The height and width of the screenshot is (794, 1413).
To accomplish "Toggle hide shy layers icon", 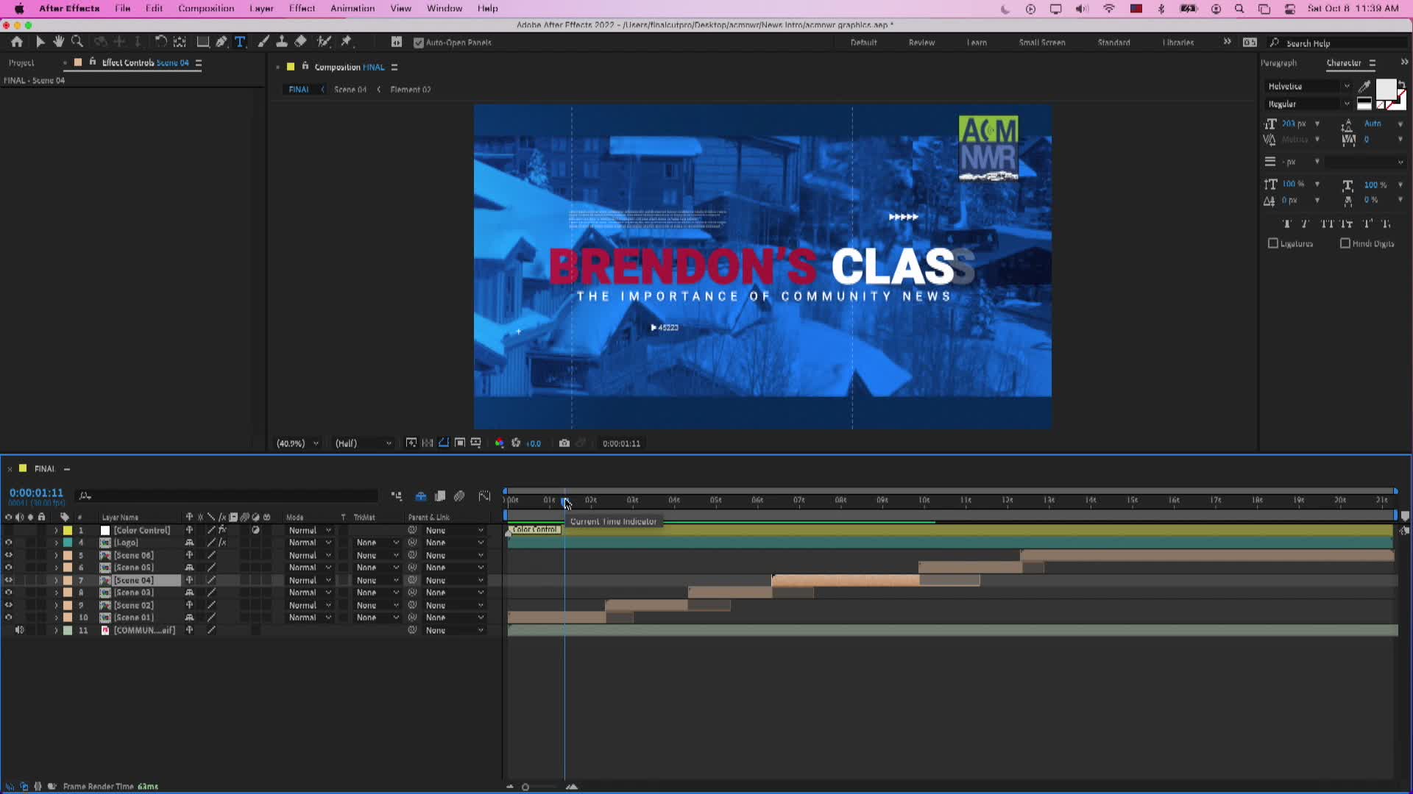I will [x=421, y=496].
